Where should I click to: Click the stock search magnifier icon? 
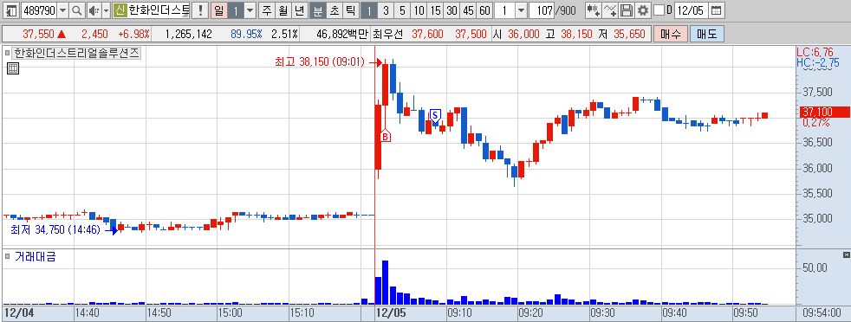tap(77, 10)
